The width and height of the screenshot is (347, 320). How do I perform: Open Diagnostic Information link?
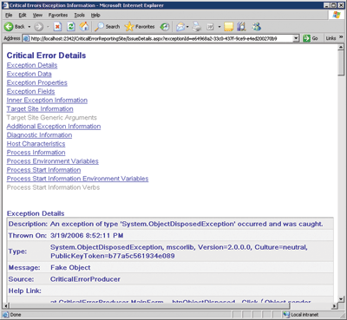tap(39, 135)
